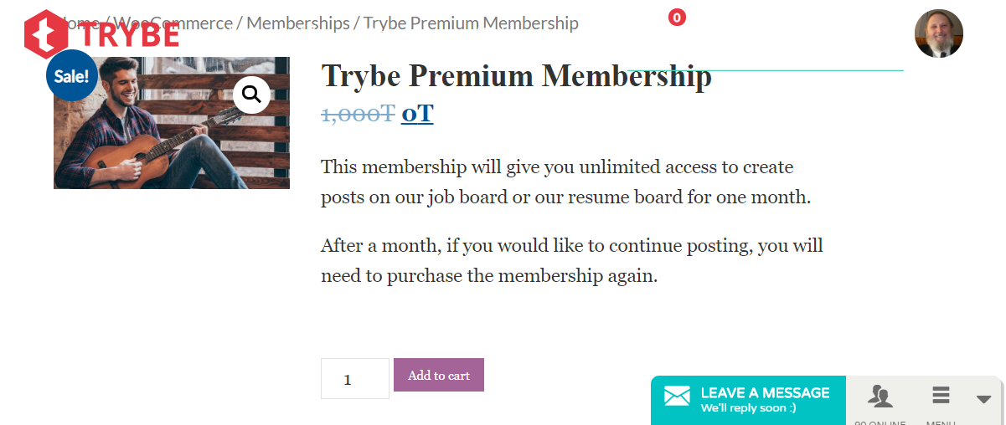Screen dimensions: 1006x425
Task: Click Trybe Premium Membership breadcrumb text
Action: pyautogui.click(x=471, y=23)
